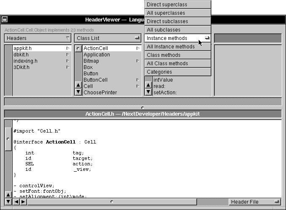The height and width of the screenshot is (210, 286).
Task: Click source view scroll-up arrow
Action: click(x=8, y=195)
